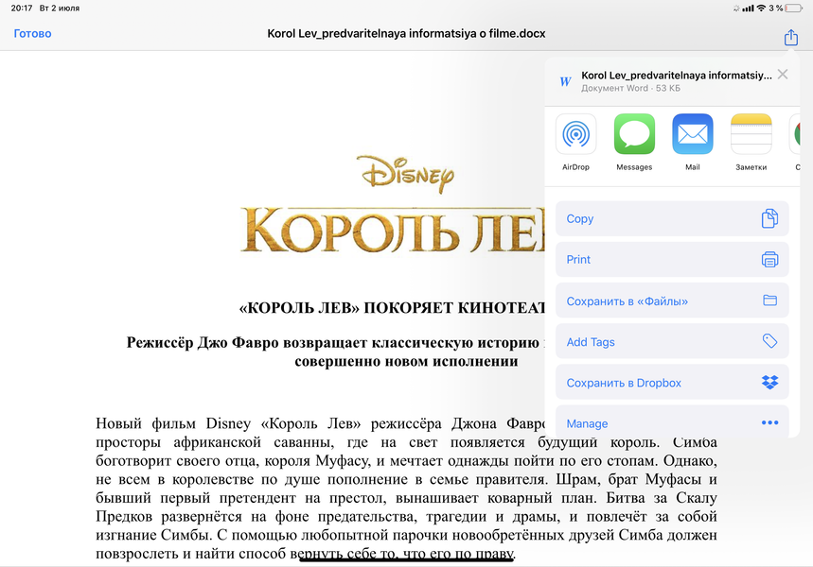Share the document via AirDrop
813x567 pixels.
point(575,143)
